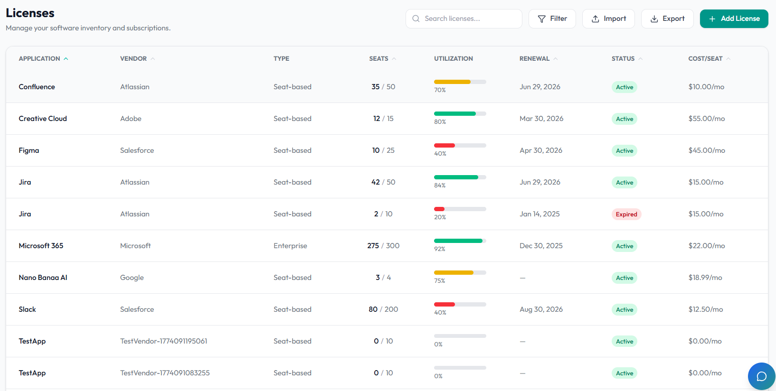Select the Jira name in the Expired row
Viewport: 776px width, 391px height.
tap(25, 214)
